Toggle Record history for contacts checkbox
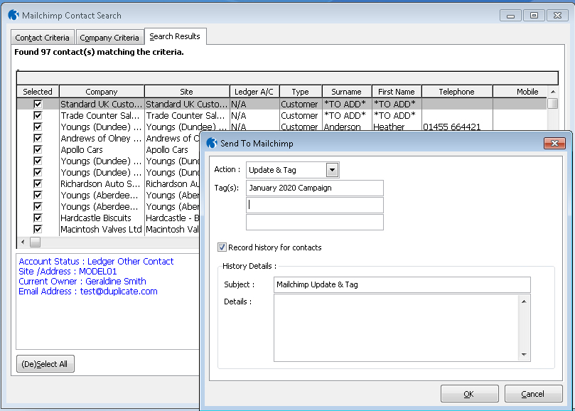Screen dimensions: 575x411 tap(222, 247)
